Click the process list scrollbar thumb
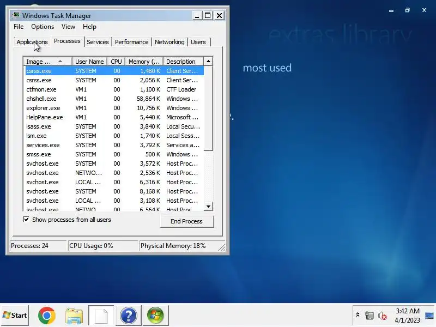Screen dimensions: 436x327 (208, 108)
